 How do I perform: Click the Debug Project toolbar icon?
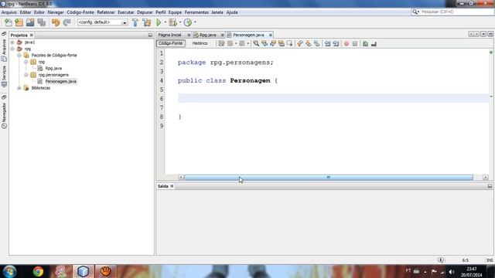tap(172, 22)
